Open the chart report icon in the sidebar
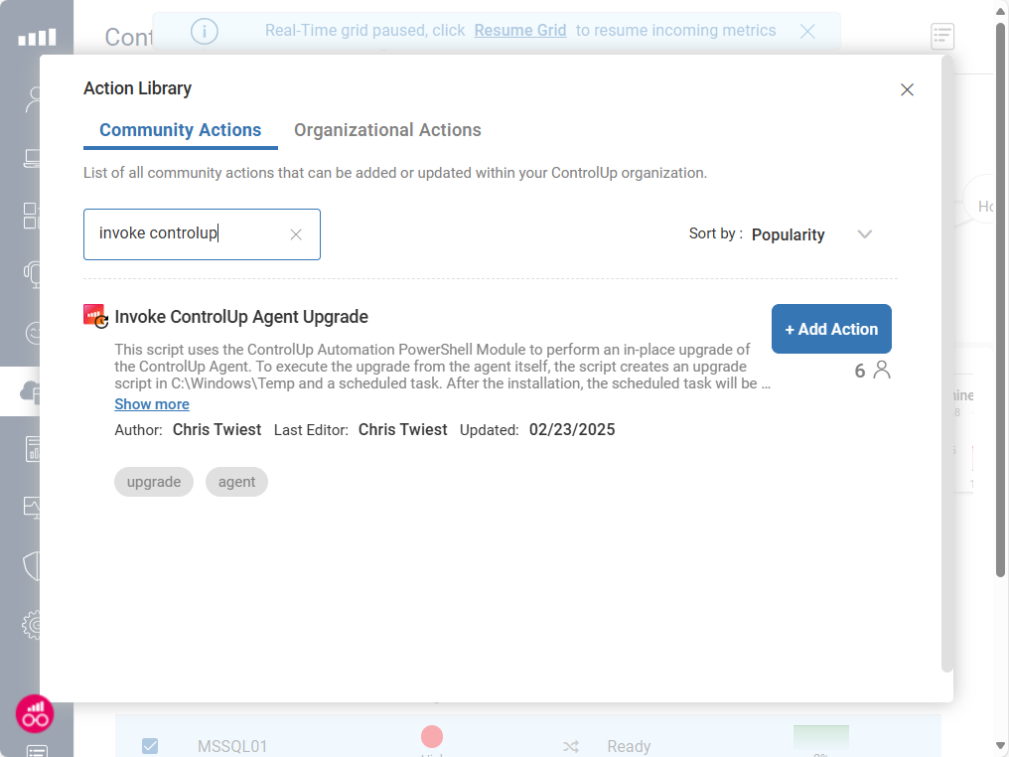This screenshot has height=757, width=1009. (x=33, y=449)
